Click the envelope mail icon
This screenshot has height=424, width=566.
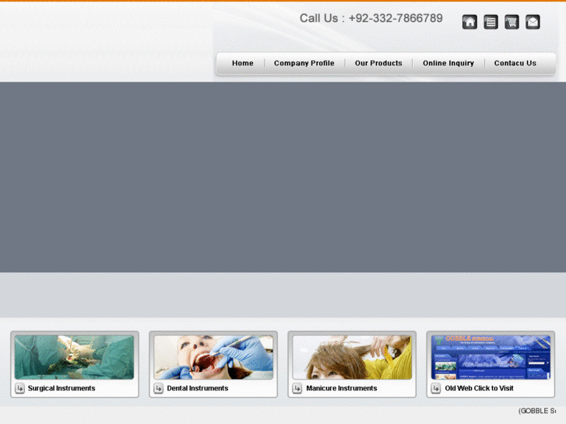(533, 22)
